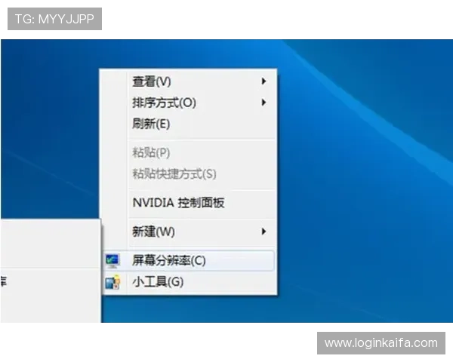Click the partial white panel at left
Viewport: 453px width, 362px height.
(49, 249)
